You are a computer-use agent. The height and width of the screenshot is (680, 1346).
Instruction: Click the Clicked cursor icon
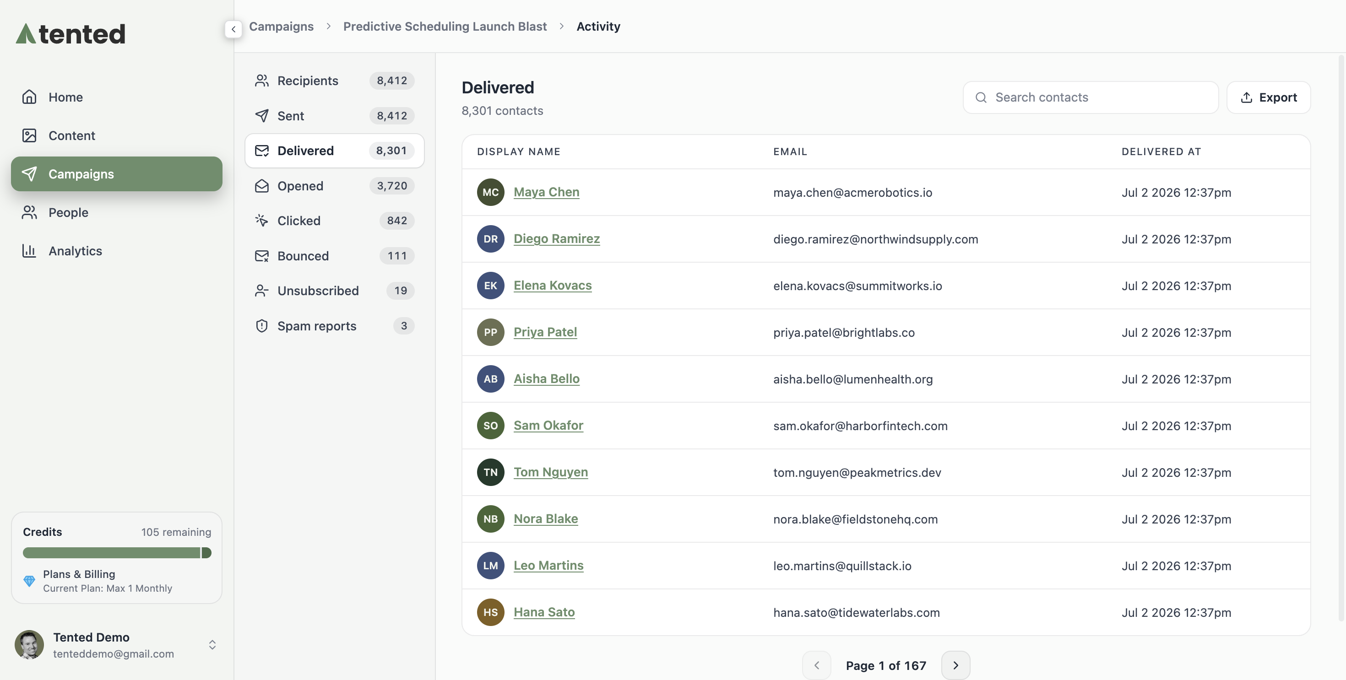[x=262, y=221]
